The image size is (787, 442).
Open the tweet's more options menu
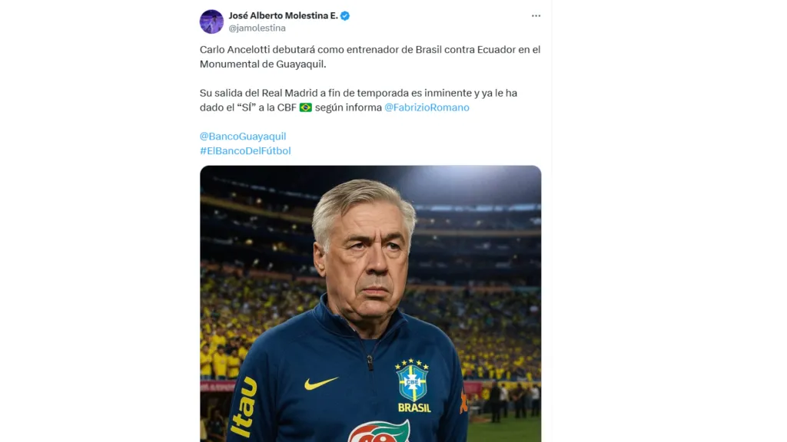536,16
